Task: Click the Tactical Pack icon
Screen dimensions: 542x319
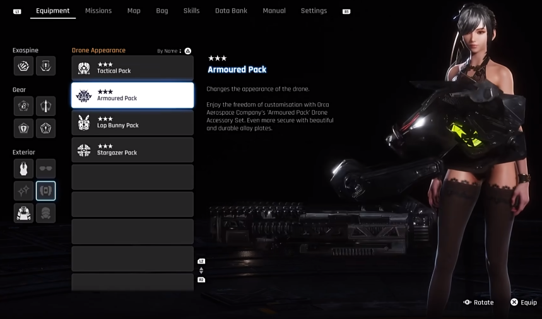Action: [x=84, y=68]
